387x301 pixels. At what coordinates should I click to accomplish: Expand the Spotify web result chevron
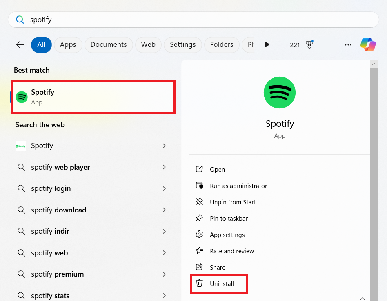tap(164, 146)
